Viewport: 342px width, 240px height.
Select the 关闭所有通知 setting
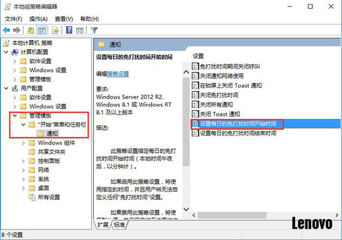coord(216,104)
